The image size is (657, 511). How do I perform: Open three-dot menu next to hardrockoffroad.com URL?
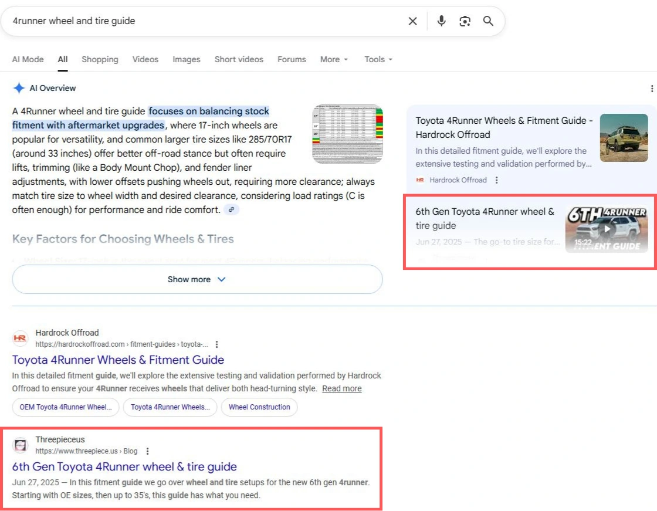(x=216, y=344)
